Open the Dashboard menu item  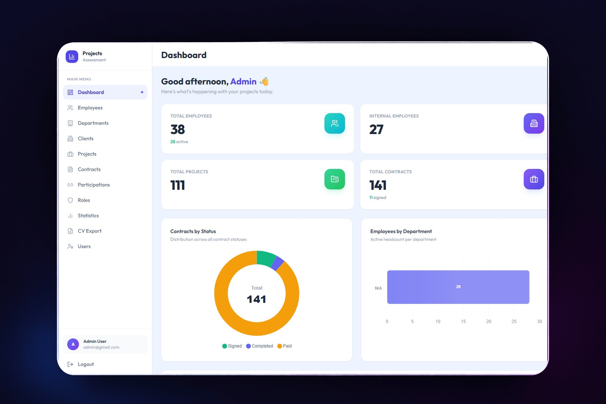(105, 92)
